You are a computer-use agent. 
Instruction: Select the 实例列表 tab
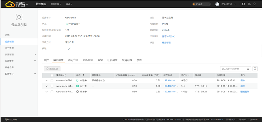[x=58, y=60]
